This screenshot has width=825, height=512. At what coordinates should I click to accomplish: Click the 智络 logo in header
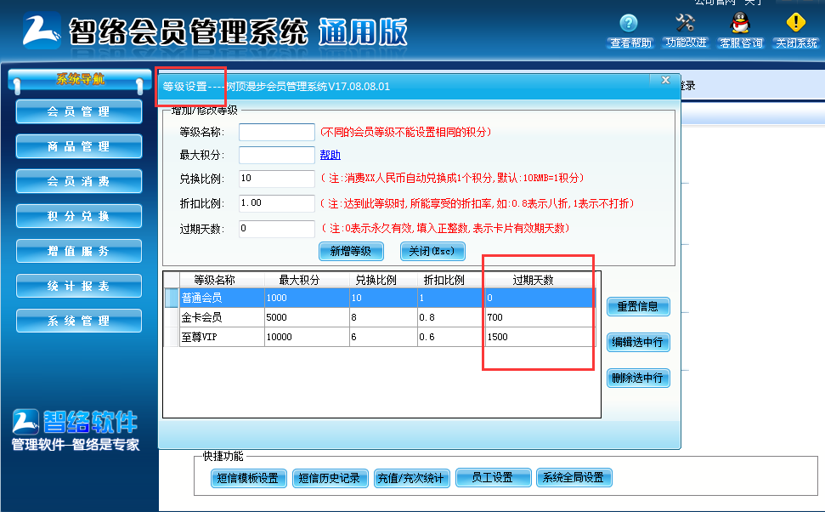coord(41,31)
